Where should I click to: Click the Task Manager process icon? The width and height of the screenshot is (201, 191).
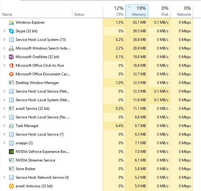pyautogui.click(x=11, y=126)
